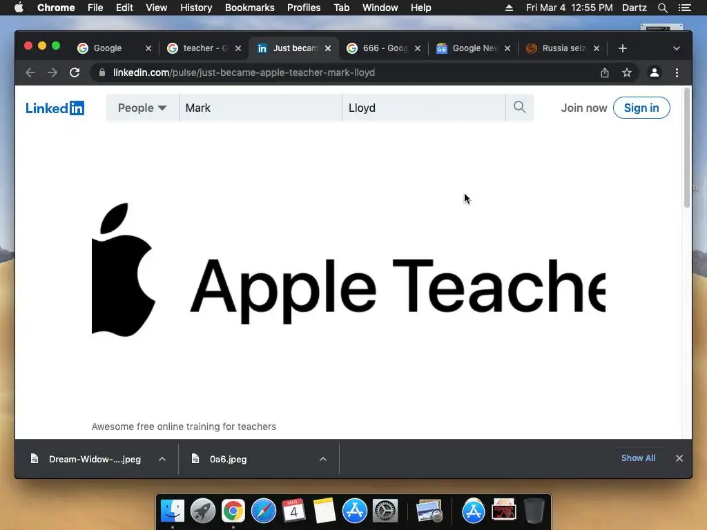Click the Apple Teacher banner image
The height and width of the screenshot is (530, 707).
(349, 270)
